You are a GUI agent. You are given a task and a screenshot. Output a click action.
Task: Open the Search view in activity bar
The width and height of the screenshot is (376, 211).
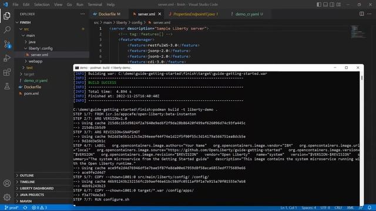pos(7,30)
